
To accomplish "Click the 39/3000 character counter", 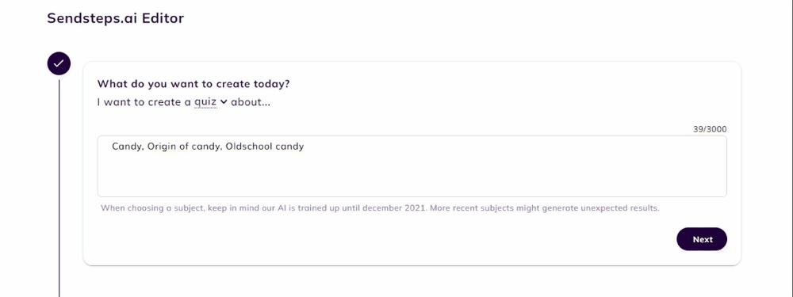I will point(710,129).
